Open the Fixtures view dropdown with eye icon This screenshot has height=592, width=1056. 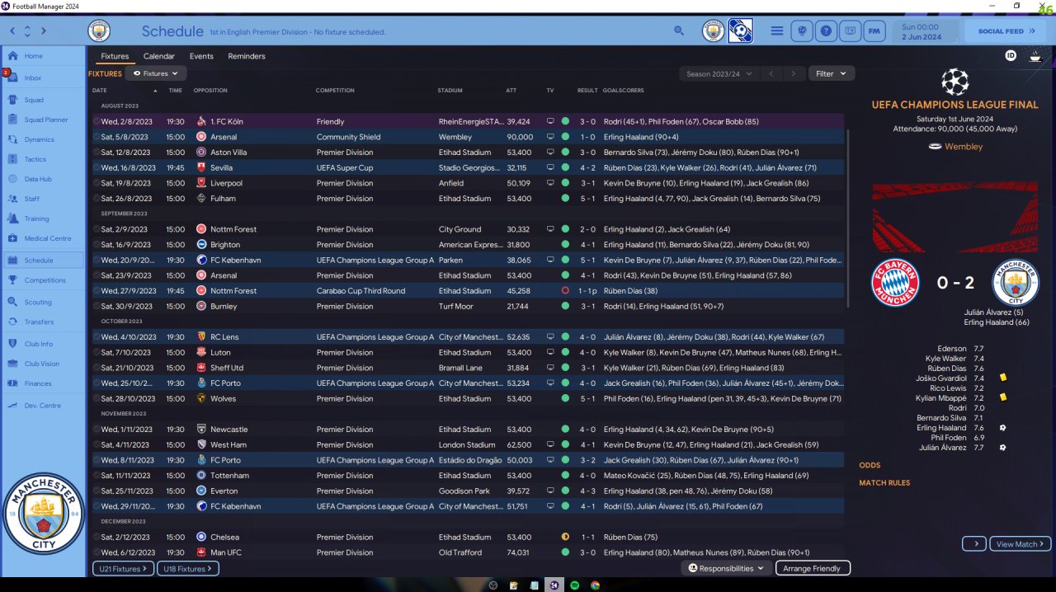(x=156, y=73)
